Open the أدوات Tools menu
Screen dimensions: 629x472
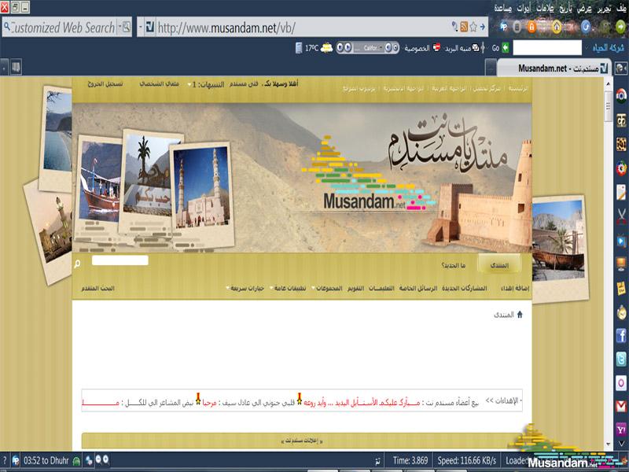click(x=524, y=9)
